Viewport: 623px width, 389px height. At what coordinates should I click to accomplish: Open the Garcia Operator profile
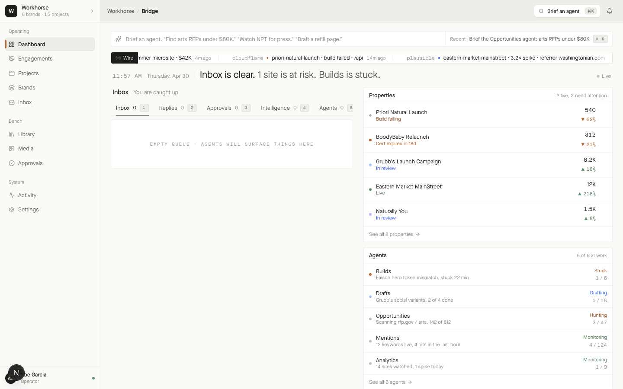[x=50, y=378]
